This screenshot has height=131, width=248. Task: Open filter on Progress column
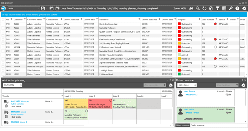pos(199,19)
